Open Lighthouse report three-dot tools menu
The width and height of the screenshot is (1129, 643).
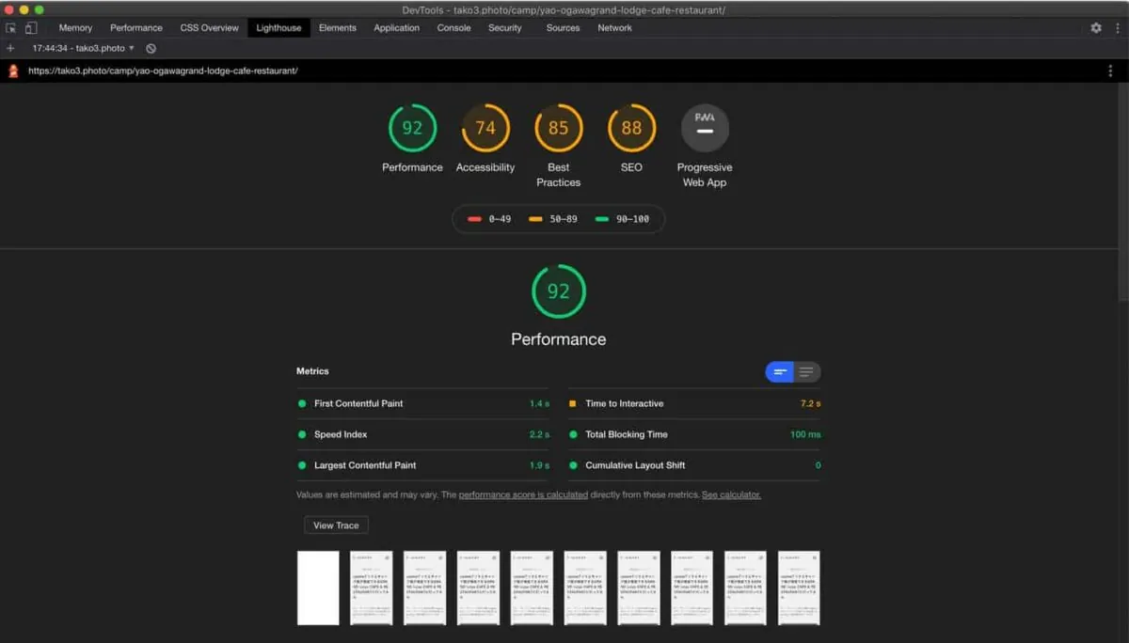1110,71
